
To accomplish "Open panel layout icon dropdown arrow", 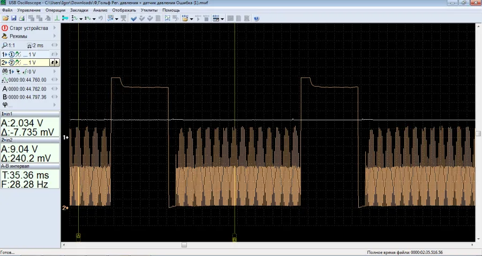I will [x=222, y=19].
